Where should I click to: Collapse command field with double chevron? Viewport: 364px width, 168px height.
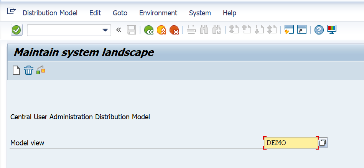[119, 30]
